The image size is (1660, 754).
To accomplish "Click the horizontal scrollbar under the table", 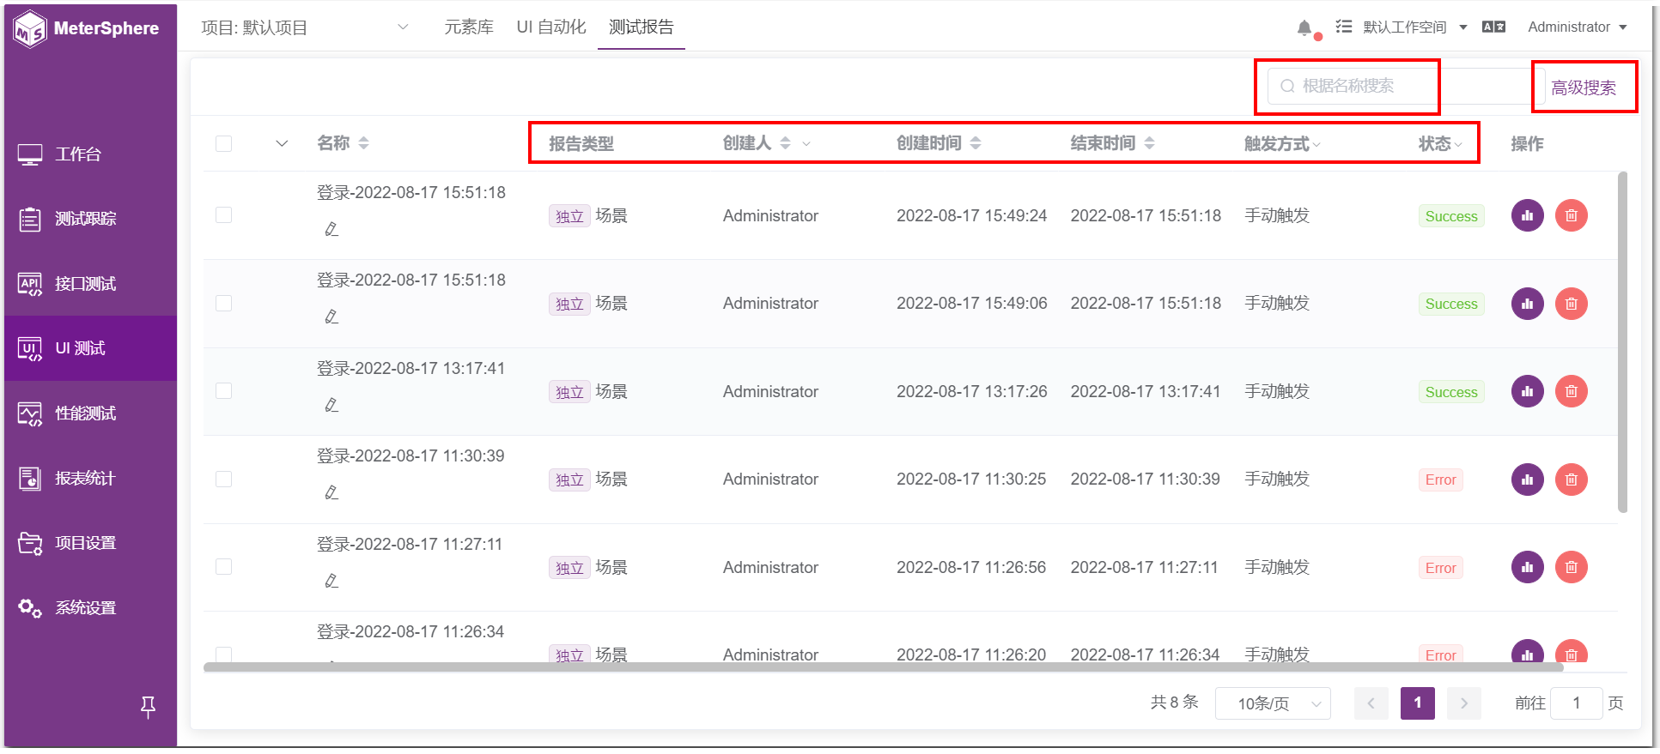I will [x=883, y=667].
